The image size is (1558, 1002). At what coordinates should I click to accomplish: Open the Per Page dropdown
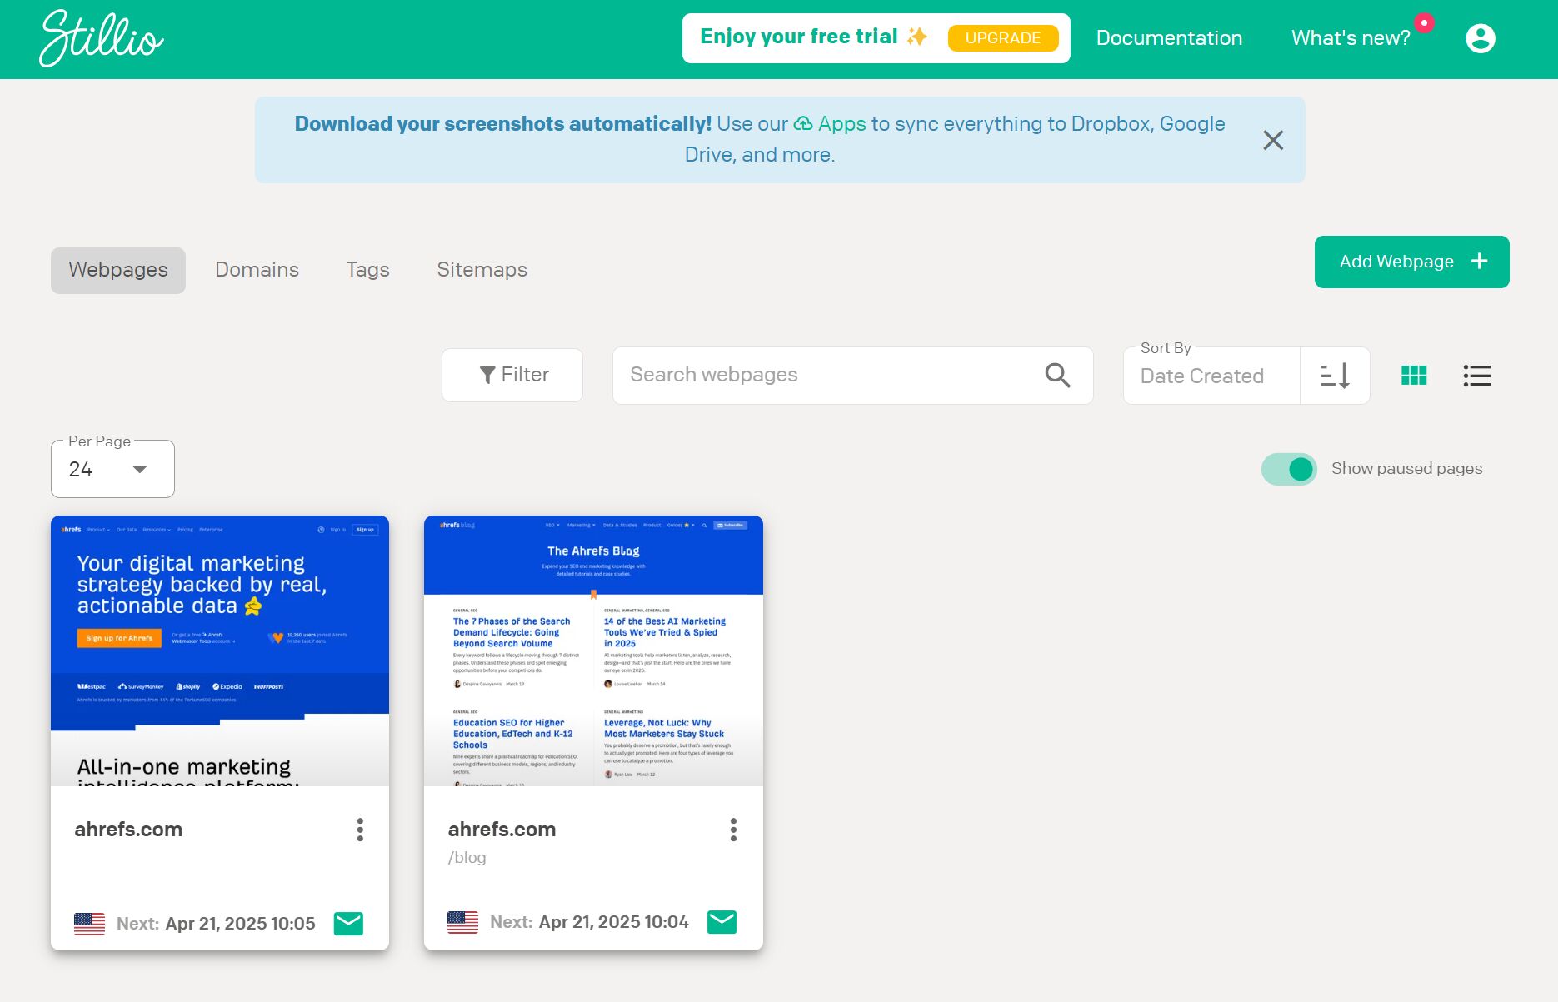click(x=112, y=470)
